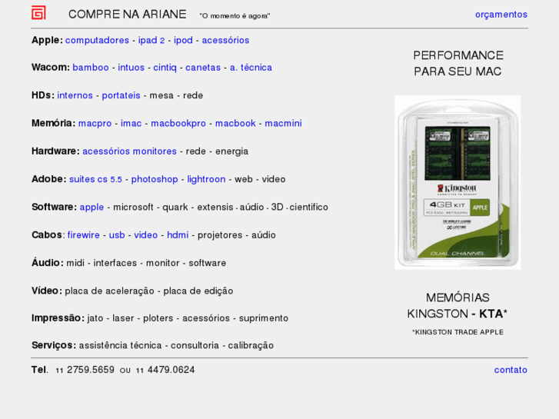
Task: Select the canetas link
Action: [203, 68]
